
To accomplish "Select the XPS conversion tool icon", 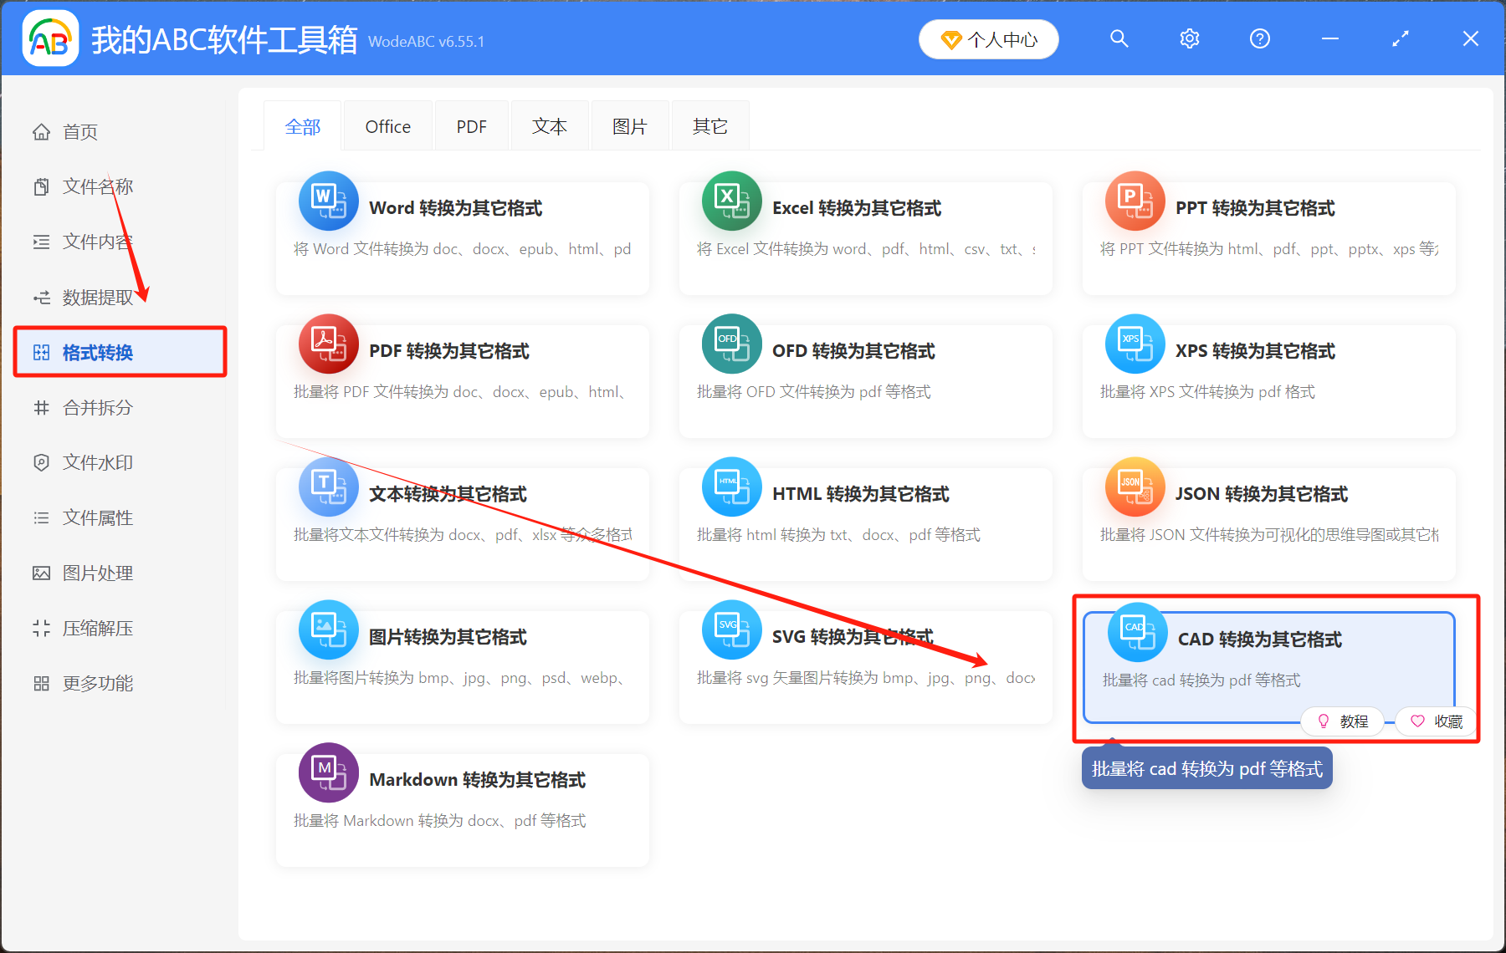I will 1135,344.
